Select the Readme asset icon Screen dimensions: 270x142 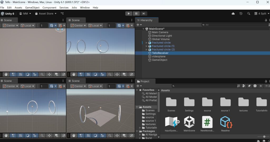point(226,123)
